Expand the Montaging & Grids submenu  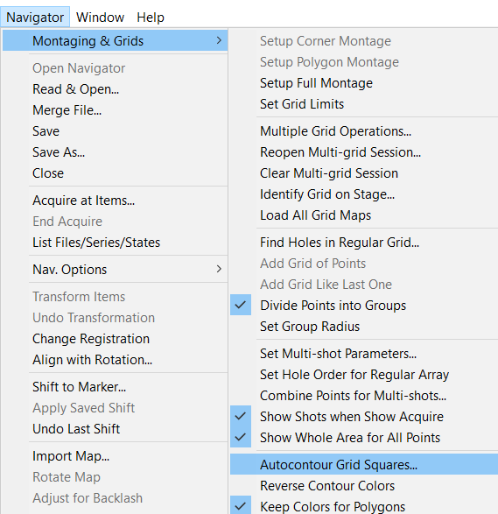coord(115,40)
